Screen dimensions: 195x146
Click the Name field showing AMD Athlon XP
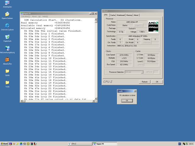[x=132, y=22]
